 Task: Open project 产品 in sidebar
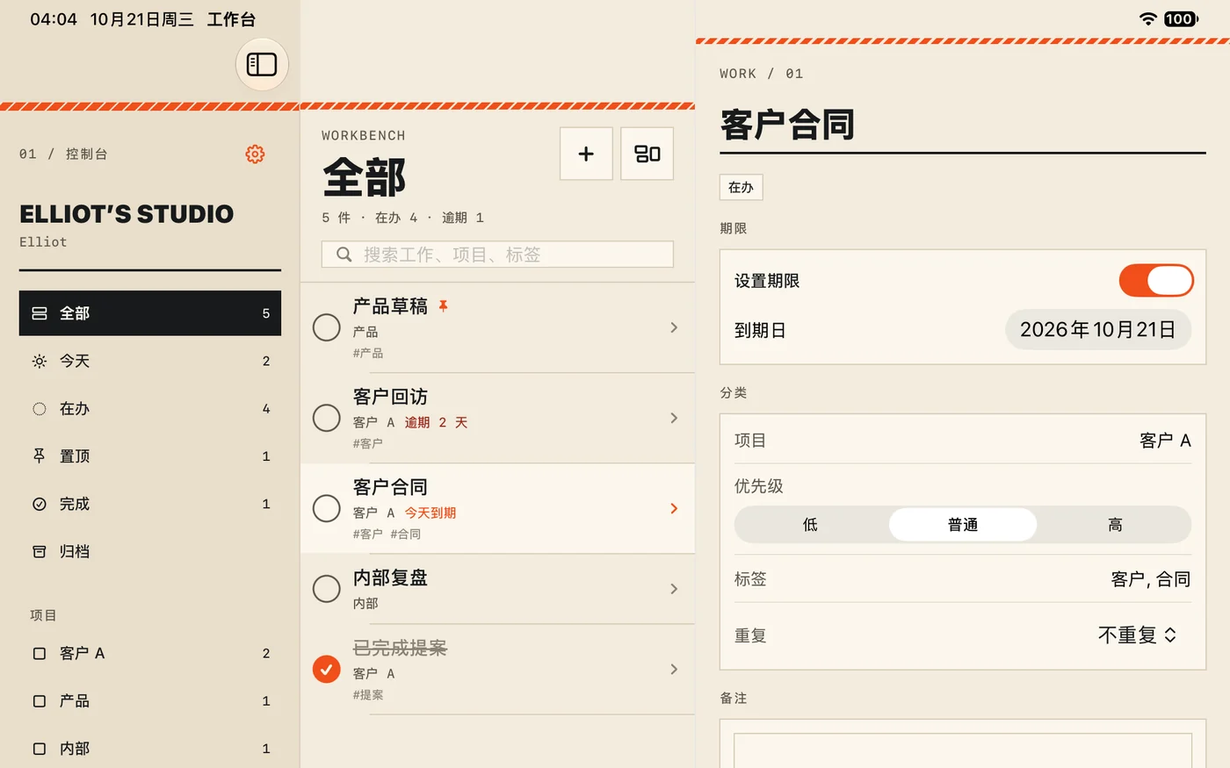point(150,700)
